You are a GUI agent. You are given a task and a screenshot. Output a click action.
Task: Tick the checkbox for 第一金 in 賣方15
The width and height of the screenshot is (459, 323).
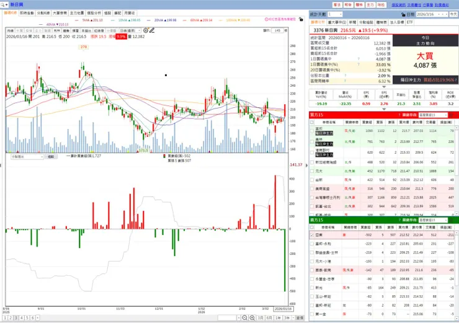point(312,314)
